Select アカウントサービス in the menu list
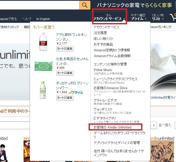176x162 pixels. (x=106, y=27)
